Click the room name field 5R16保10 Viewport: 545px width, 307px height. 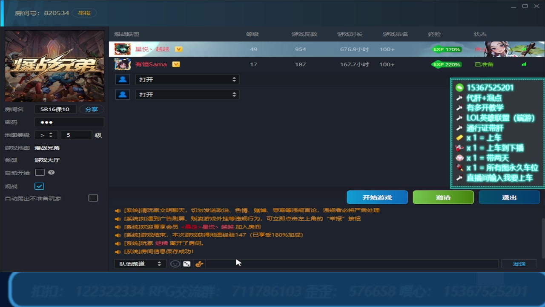point(55,109)
